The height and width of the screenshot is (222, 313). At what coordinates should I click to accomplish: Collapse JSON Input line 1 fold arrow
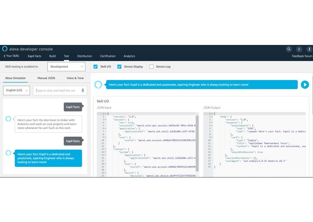[x=105, y=114]
